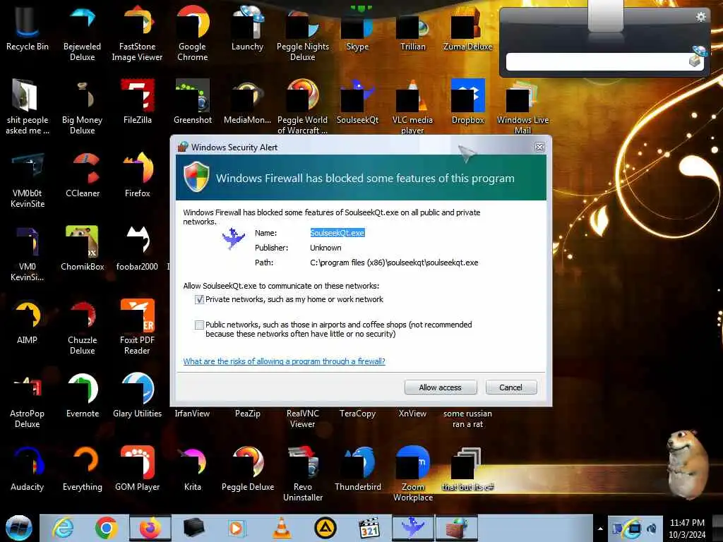Switch to SoulseekQt taskbar button
This screenshot has height=542, width=723.
(x=413, y=528)
